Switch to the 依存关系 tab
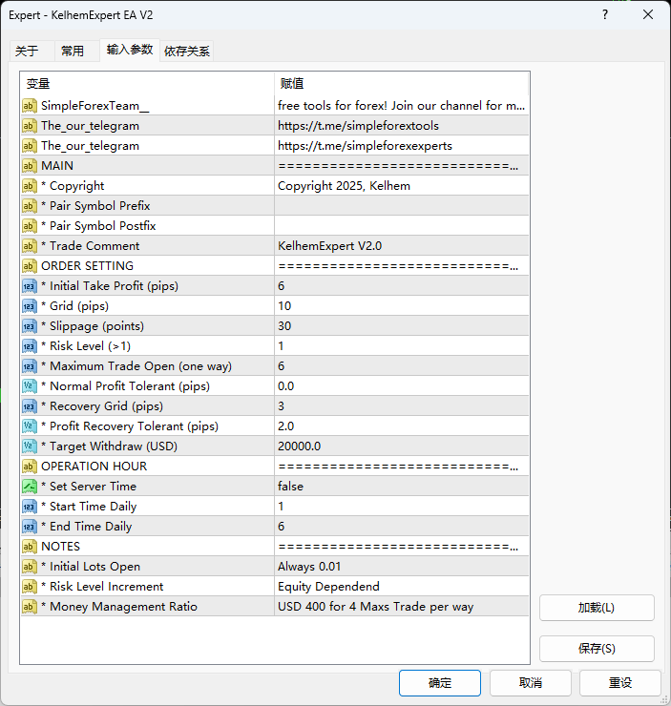This screenshot has height=706, width=671. pyautogui.click(x=187, y=52)
